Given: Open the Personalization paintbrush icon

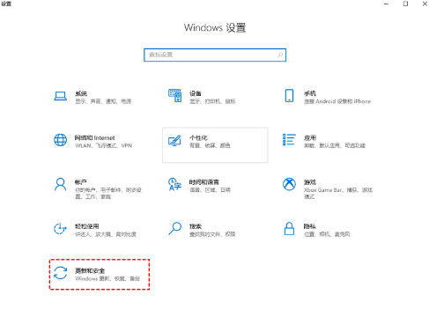Looking at the screenshot, I should click(174, 140).
